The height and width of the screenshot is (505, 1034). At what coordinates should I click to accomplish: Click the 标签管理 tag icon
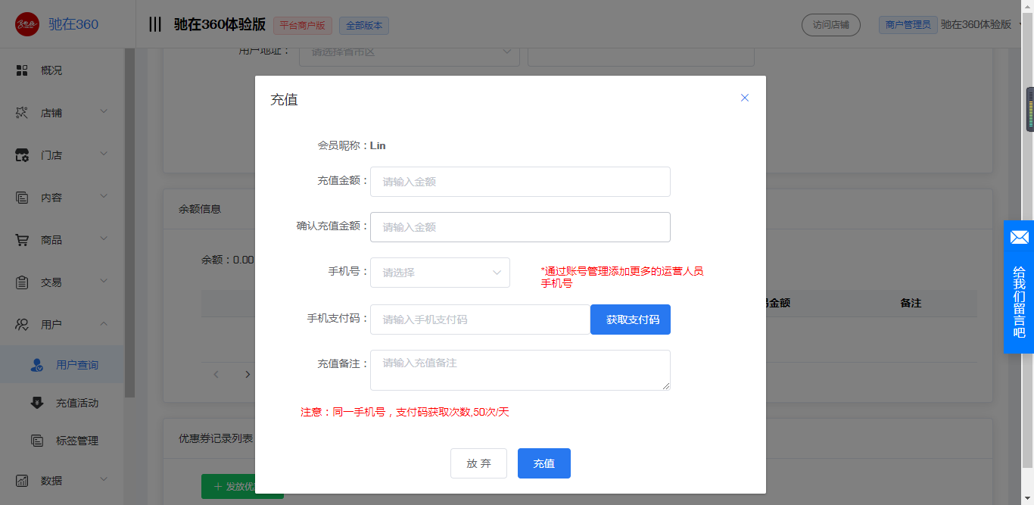click(x=37, y=441)
